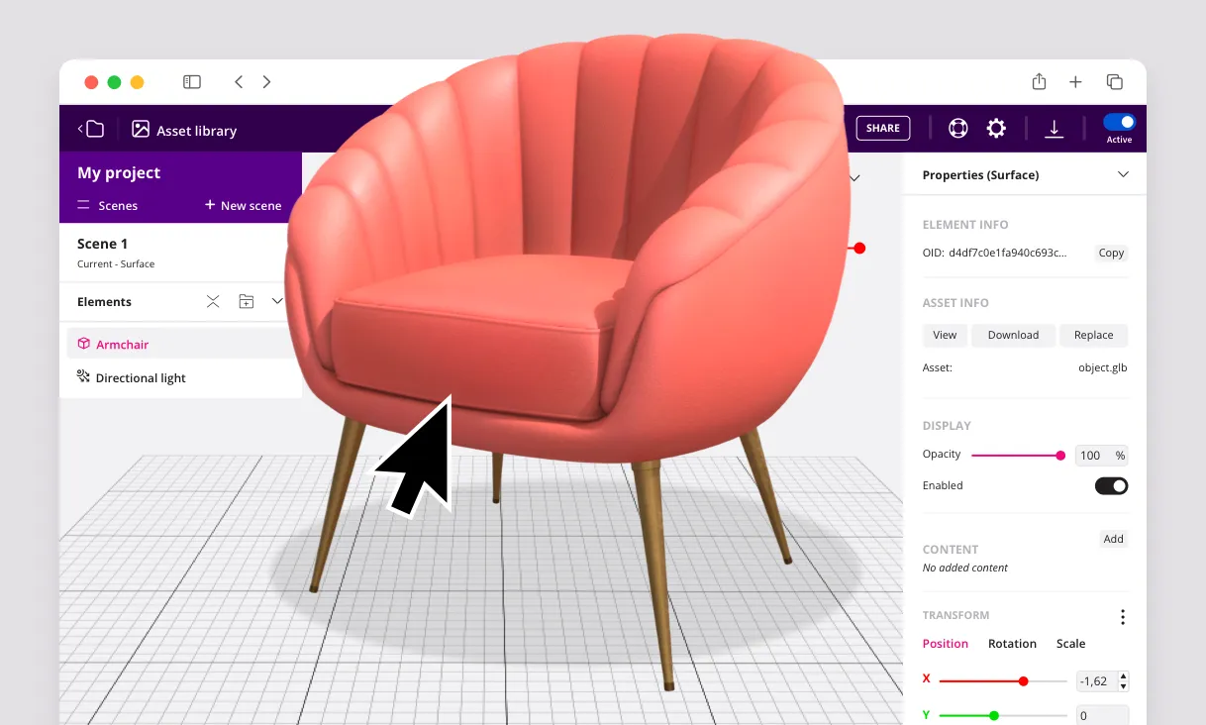Switch to the Scale tab
The image size is (1206, 725).
pos(1070,644)
